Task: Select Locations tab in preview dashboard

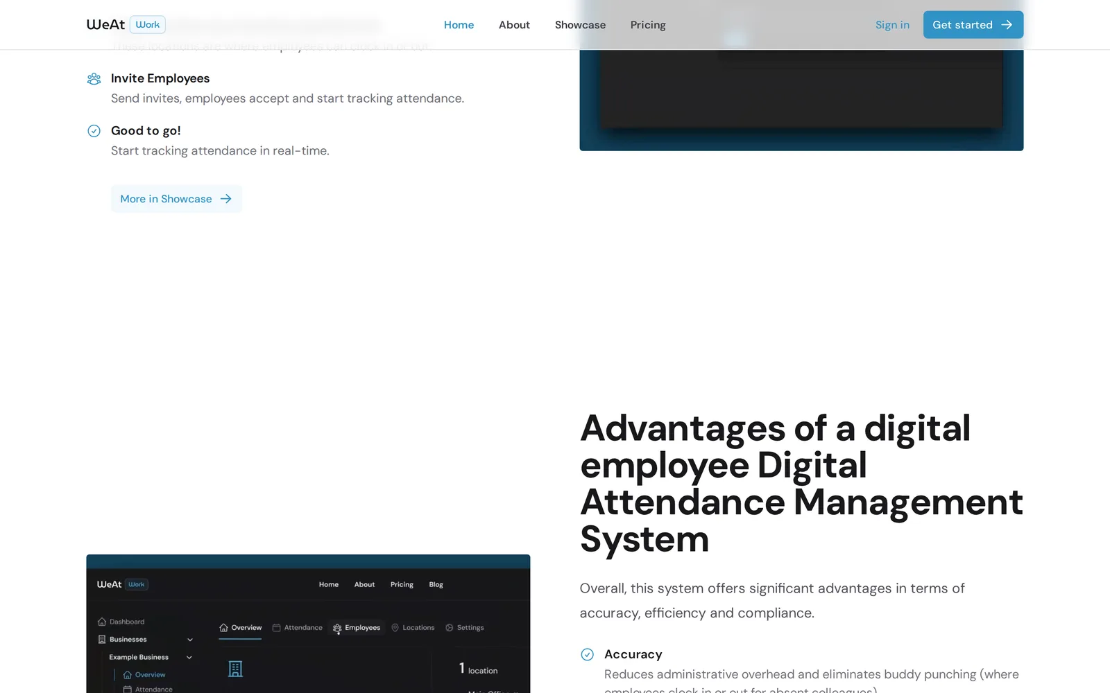Action: click(x=413, y=628)
